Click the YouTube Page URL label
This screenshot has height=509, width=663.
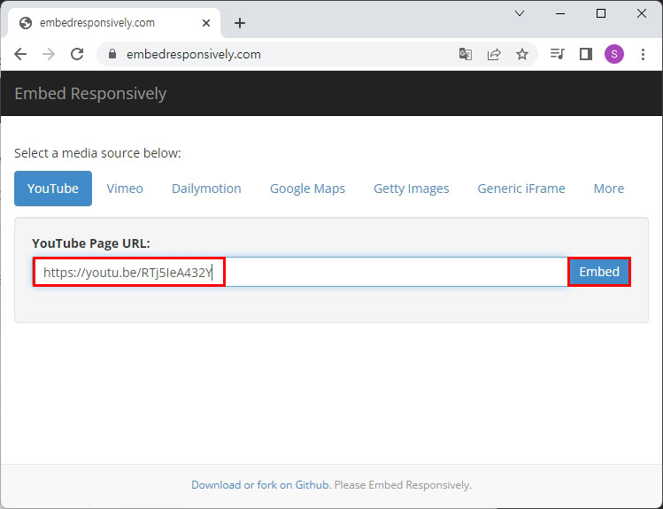(x=91, y=243)
